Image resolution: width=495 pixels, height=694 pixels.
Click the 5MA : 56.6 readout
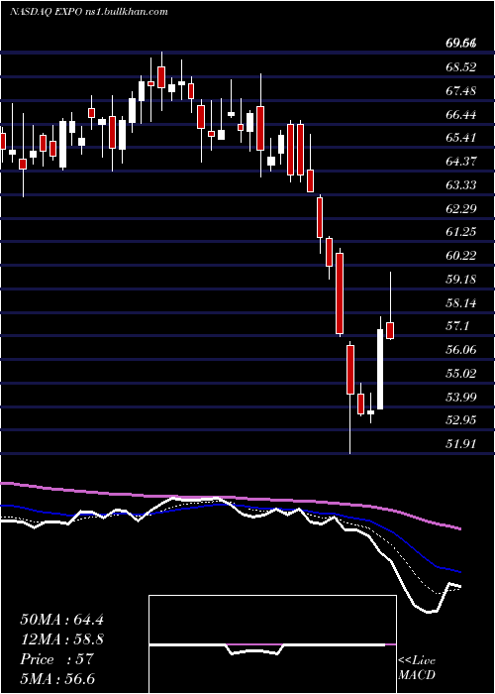coord(57,679)
